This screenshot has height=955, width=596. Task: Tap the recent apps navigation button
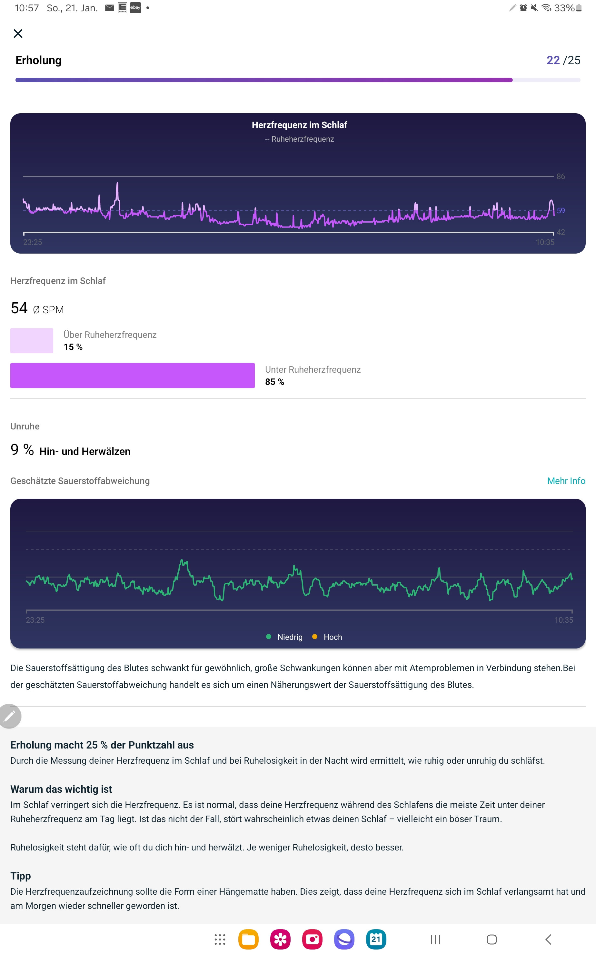coord(435,939)
